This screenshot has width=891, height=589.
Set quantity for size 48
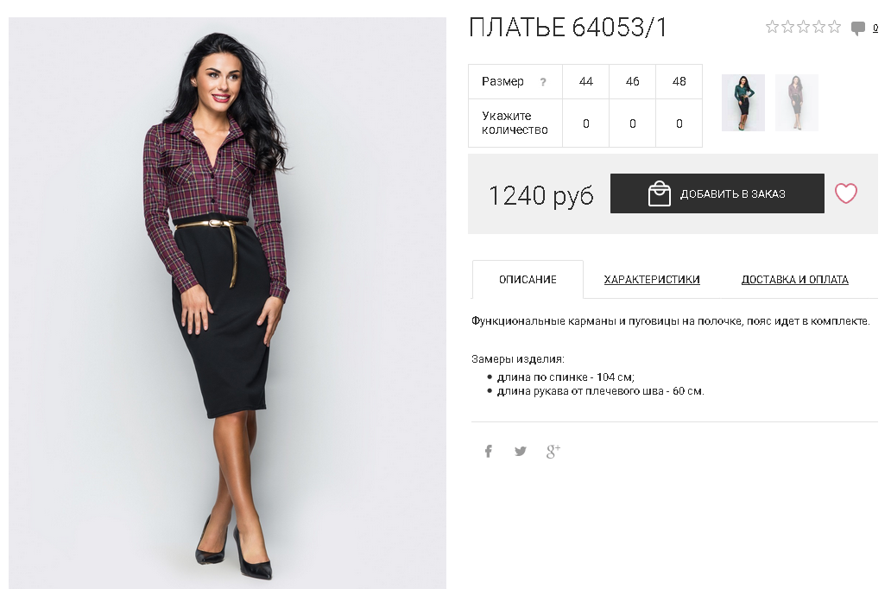(x=679, y=123)
